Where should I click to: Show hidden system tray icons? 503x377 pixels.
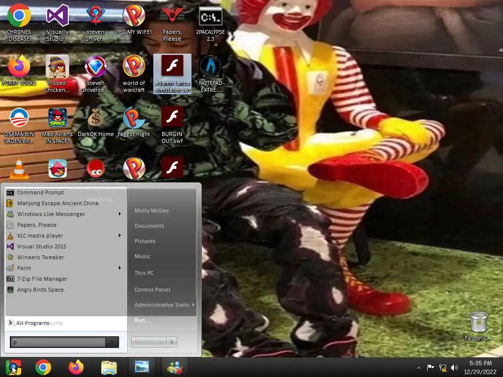click(x=419, y=368)
